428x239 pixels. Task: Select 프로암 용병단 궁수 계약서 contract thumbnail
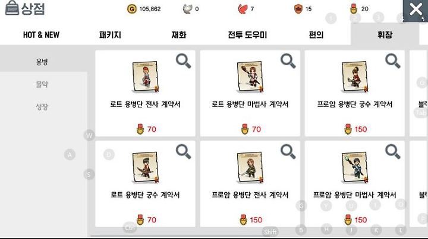tap(354, 77)
